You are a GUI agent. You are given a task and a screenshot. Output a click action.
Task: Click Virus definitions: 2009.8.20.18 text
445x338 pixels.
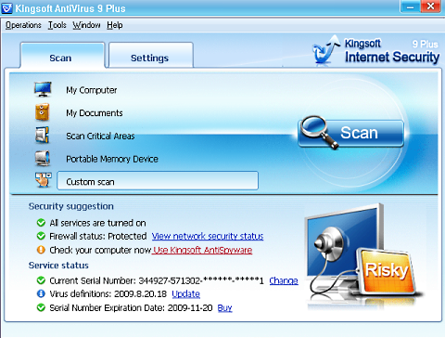[x=108, y=294]
